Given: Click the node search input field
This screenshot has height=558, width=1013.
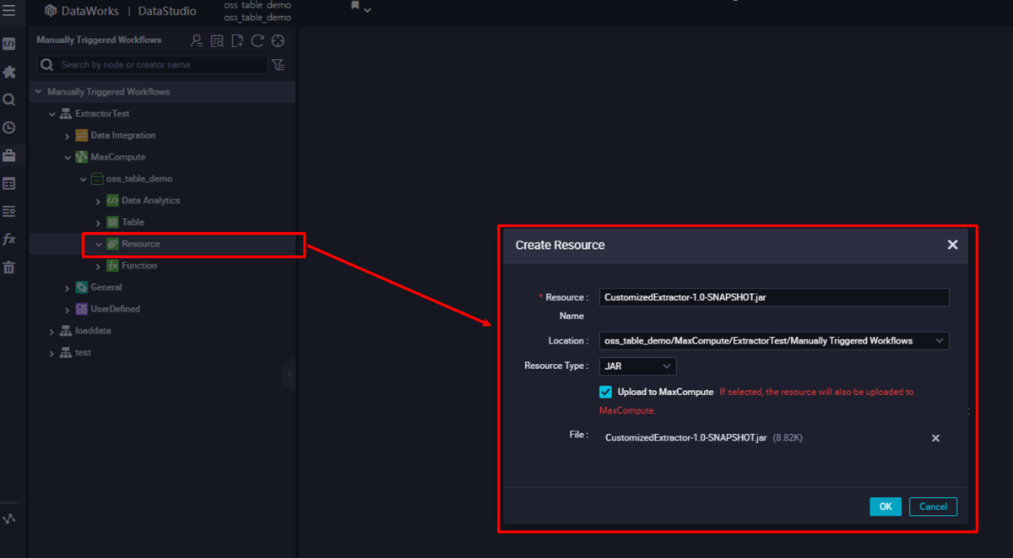Looking at the screenshot, I should tap(152, 64).
